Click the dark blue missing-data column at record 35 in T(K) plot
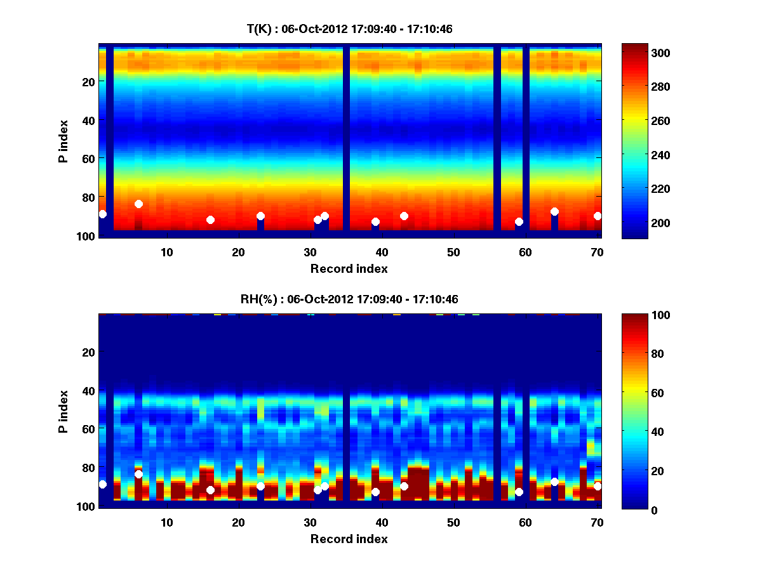 click(x=347, y=141)
